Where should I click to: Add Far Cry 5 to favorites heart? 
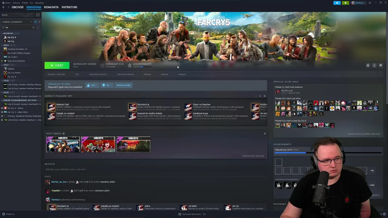381,65
